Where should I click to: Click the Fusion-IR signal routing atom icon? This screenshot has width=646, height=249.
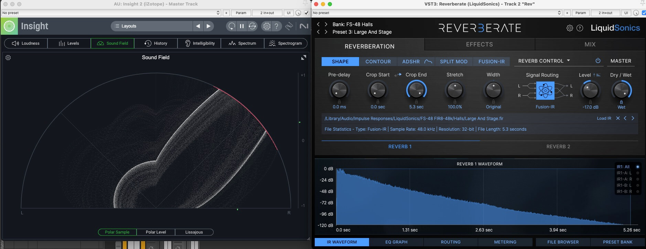545,91
